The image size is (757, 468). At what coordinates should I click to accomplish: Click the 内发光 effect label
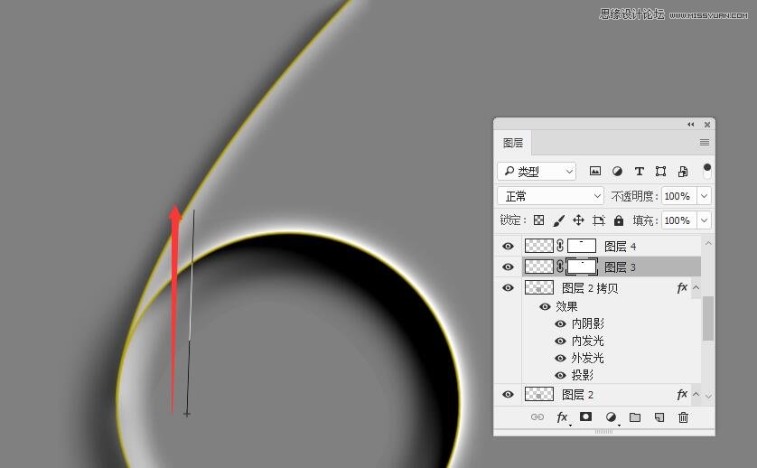pos(587,341)
